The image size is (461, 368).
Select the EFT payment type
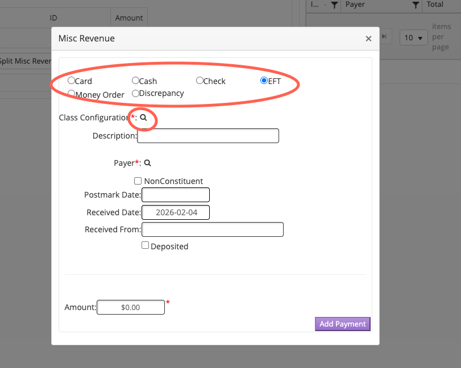[x=264, y=80]
